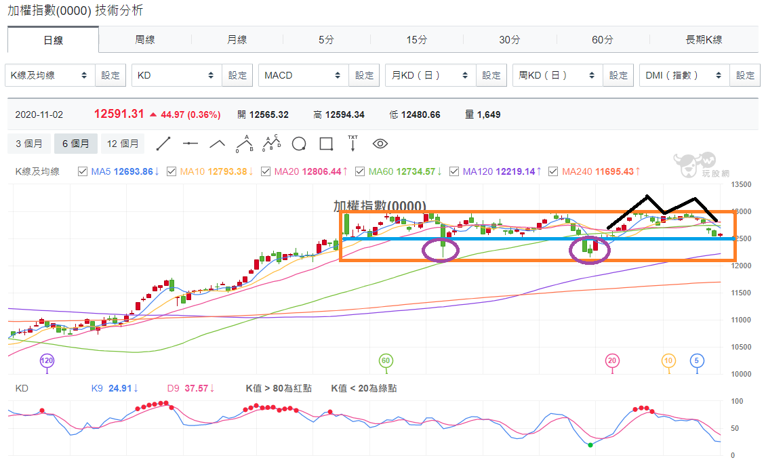Click the MA240 value 11695.43
The image size is (766, 462).
(x=615, y=171)
